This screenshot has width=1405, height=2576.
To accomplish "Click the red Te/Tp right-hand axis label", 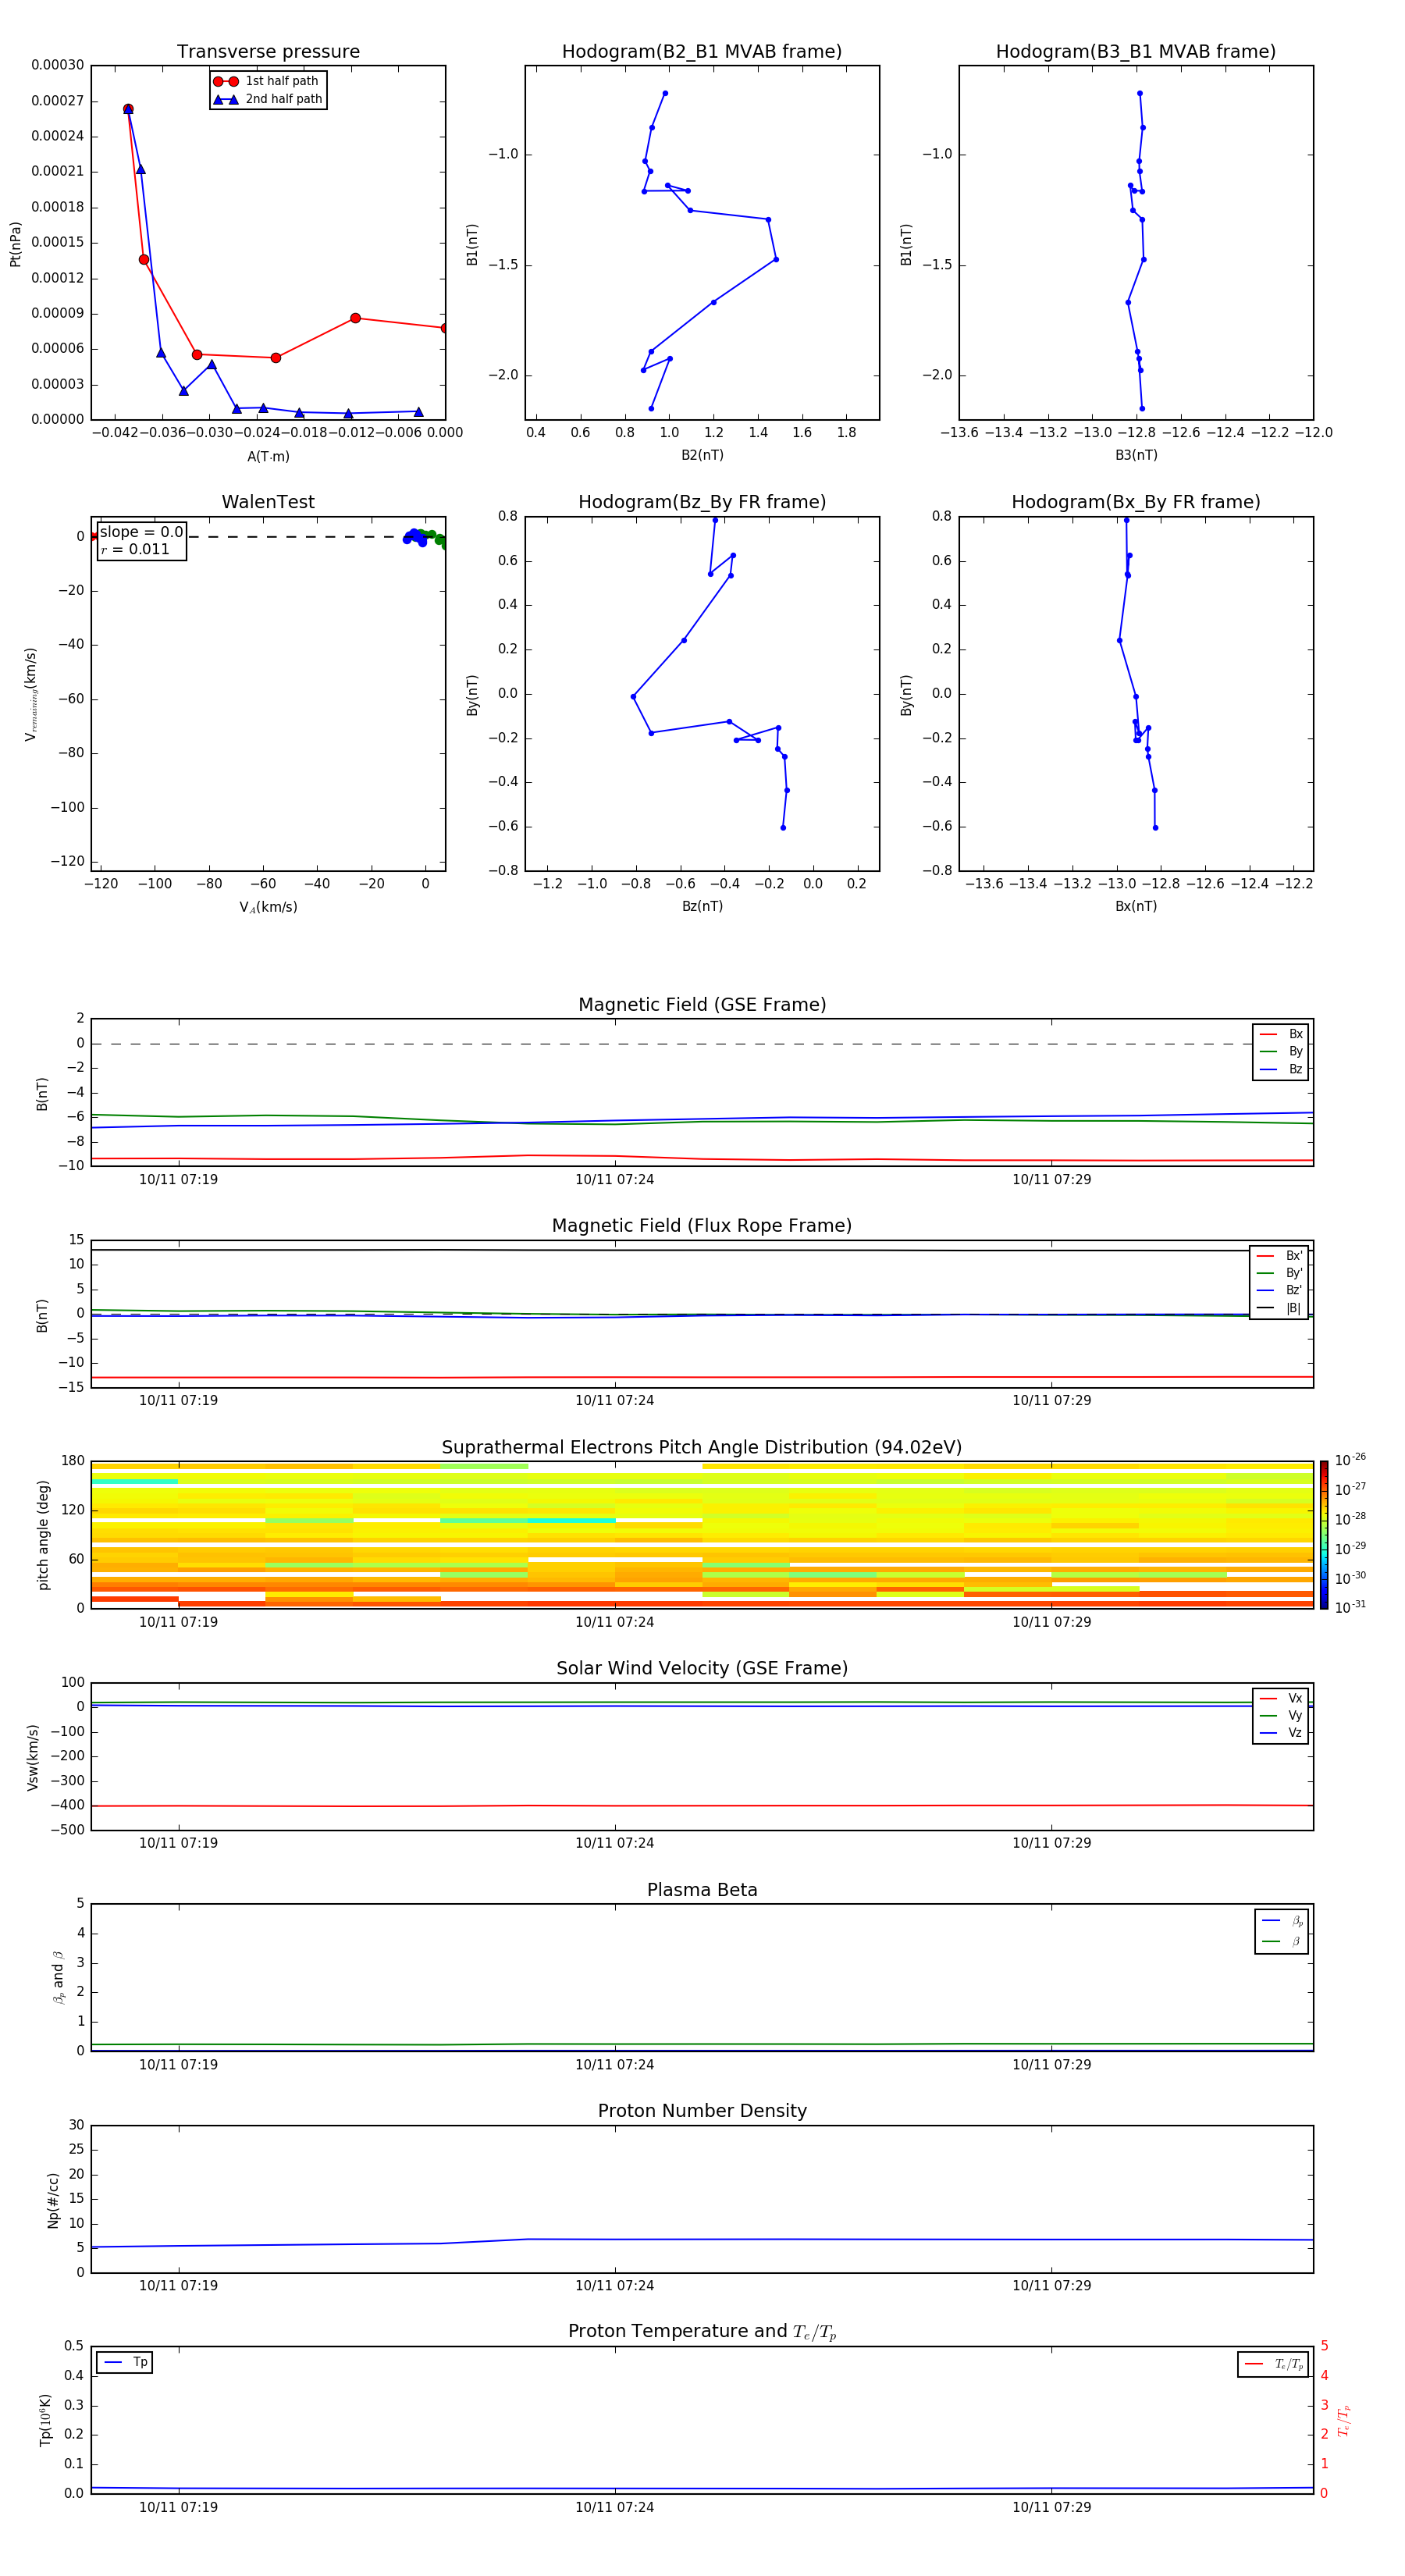I will pos(1343,2420).
